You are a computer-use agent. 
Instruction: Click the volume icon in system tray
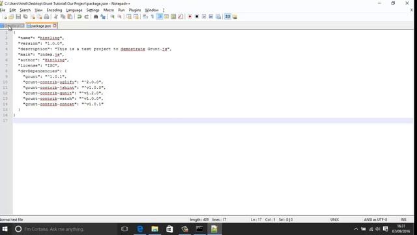pos(378,229)
